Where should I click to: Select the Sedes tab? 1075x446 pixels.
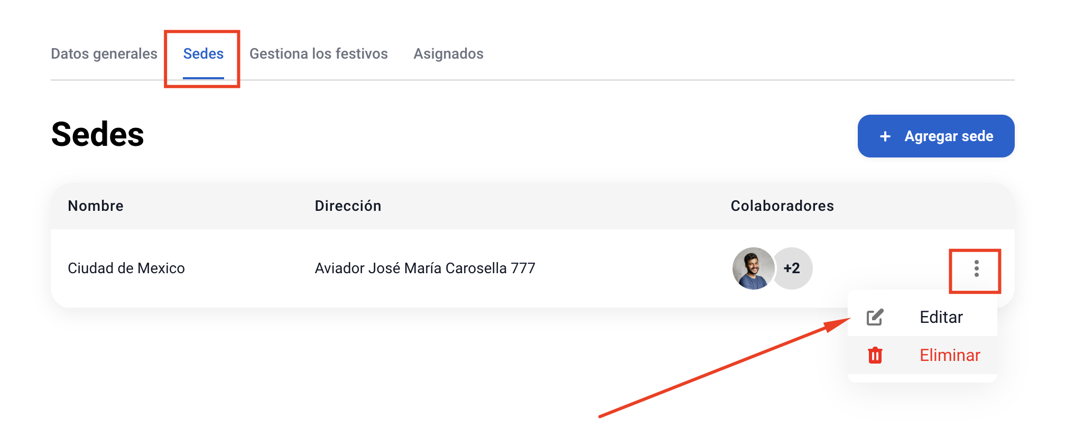click(203, 54)
